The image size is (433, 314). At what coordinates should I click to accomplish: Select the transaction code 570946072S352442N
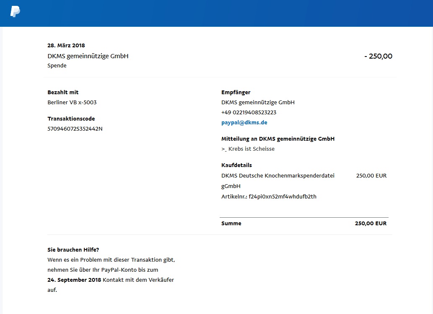75,129
